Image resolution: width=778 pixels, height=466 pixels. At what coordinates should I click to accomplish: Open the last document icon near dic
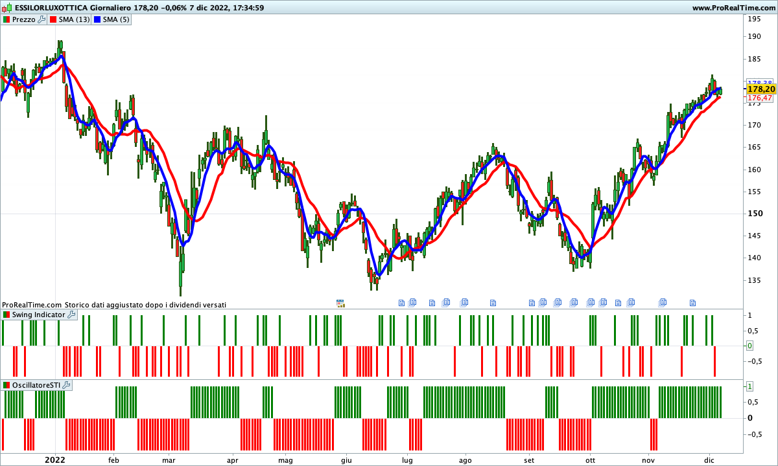pos(692,302)
